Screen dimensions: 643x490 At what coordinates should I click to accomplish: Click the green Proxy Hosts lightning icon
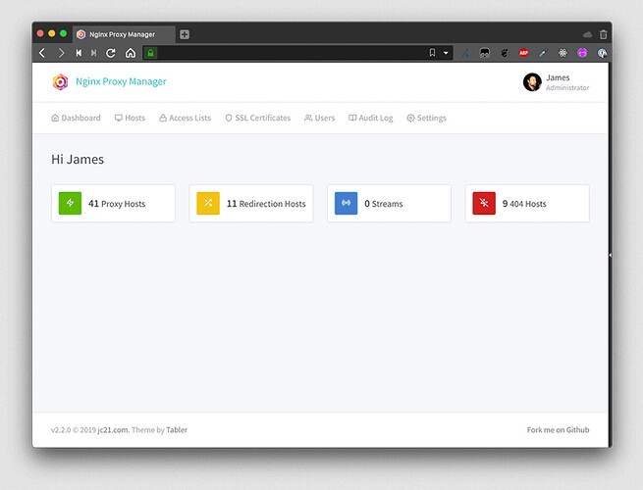pyautogui.click(x=70, y=203)
